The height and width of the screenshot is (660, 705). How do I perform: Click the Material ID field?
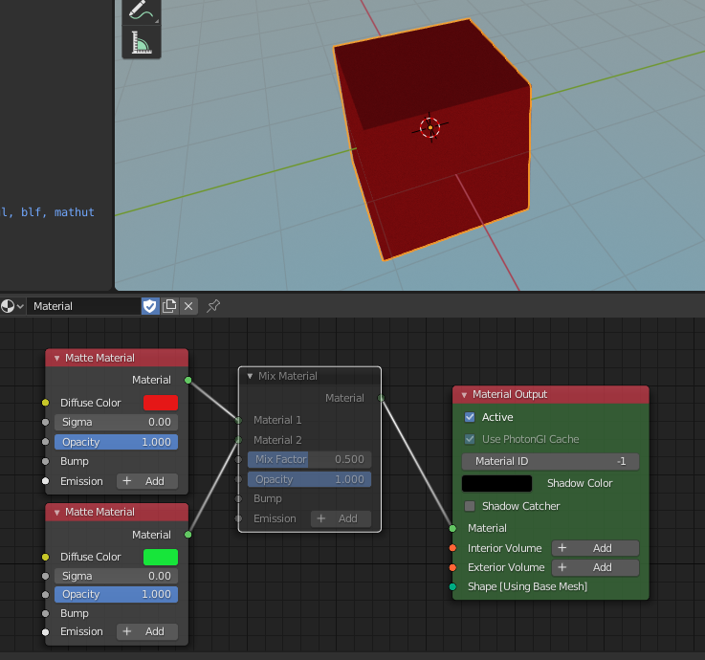[x=550, y=461]
